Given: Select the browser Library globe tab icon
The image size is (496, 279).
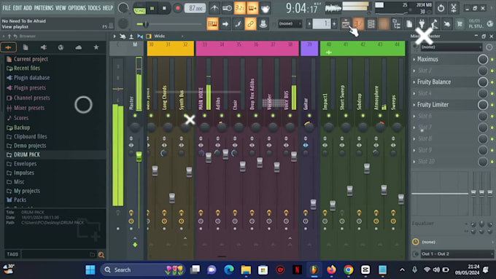Looking at the screenshot, I should tap(61, 47).
